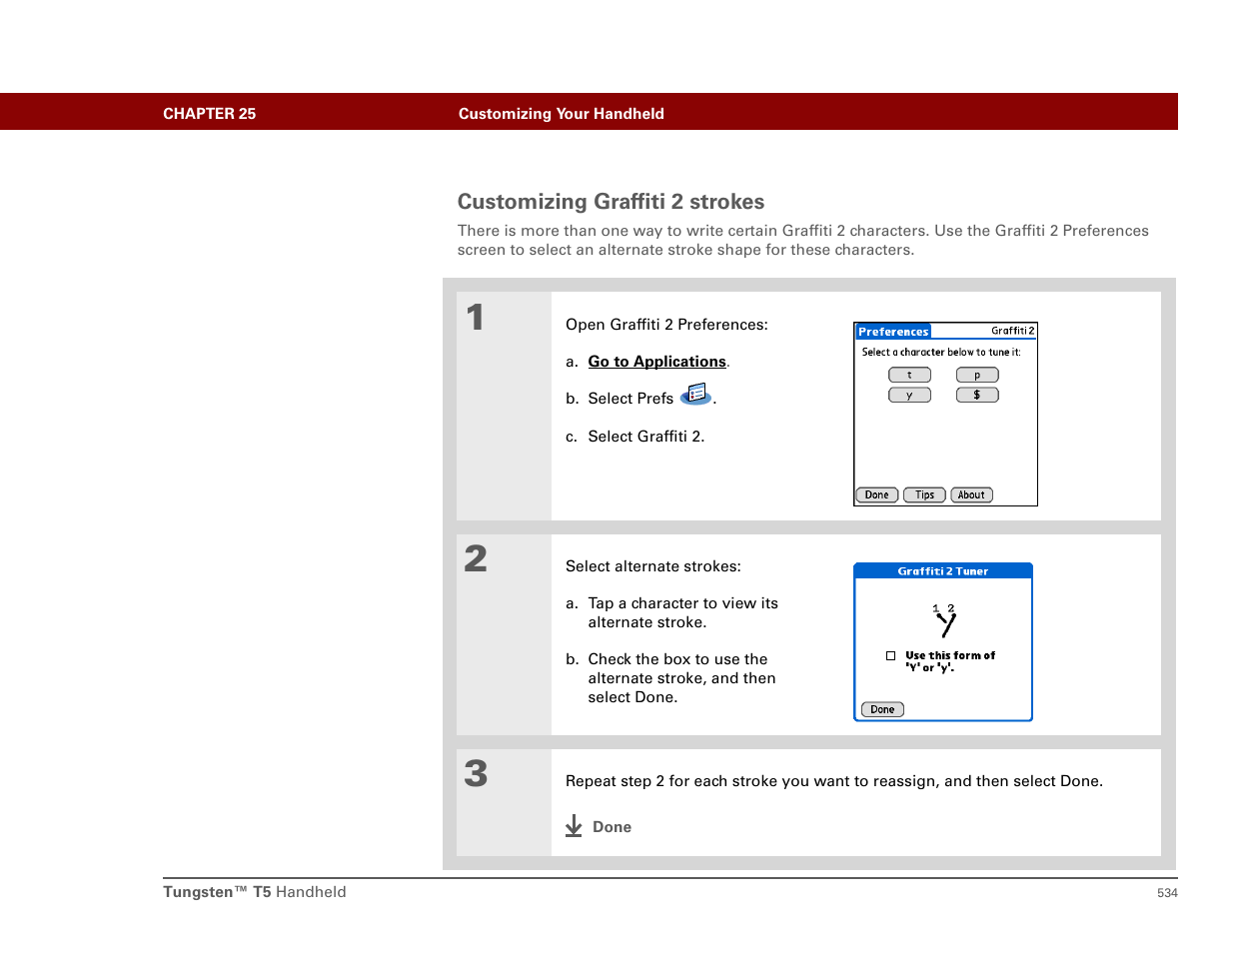Click 'Select Graffiti 2.' step text

tap(645, 437)
